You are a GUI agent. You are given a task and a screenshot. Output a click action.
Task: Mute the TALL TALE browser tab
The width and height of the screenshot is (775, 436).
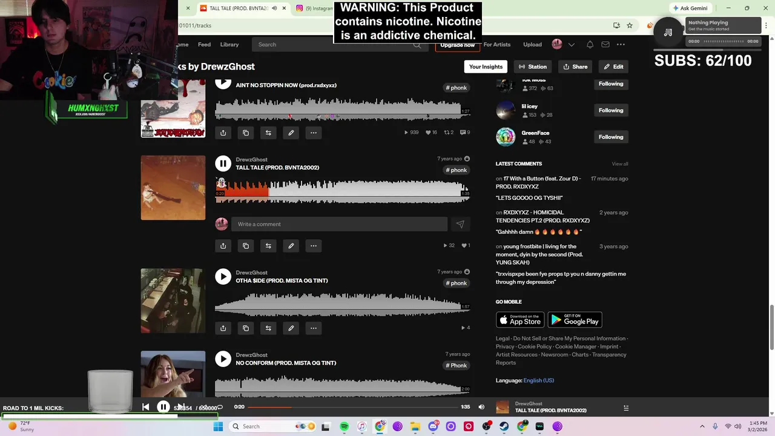point(274,8)
